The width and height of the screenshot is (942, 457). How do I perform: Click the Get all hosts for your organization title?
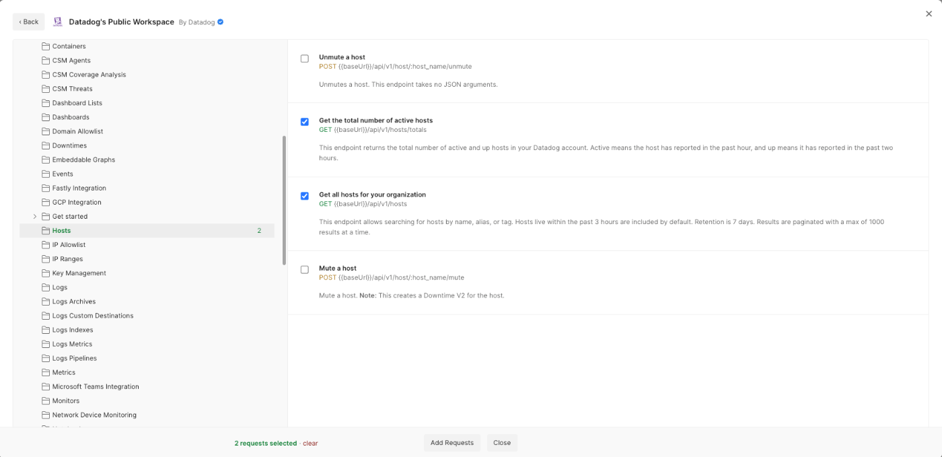pyautogui.click(x=372, y=195)
